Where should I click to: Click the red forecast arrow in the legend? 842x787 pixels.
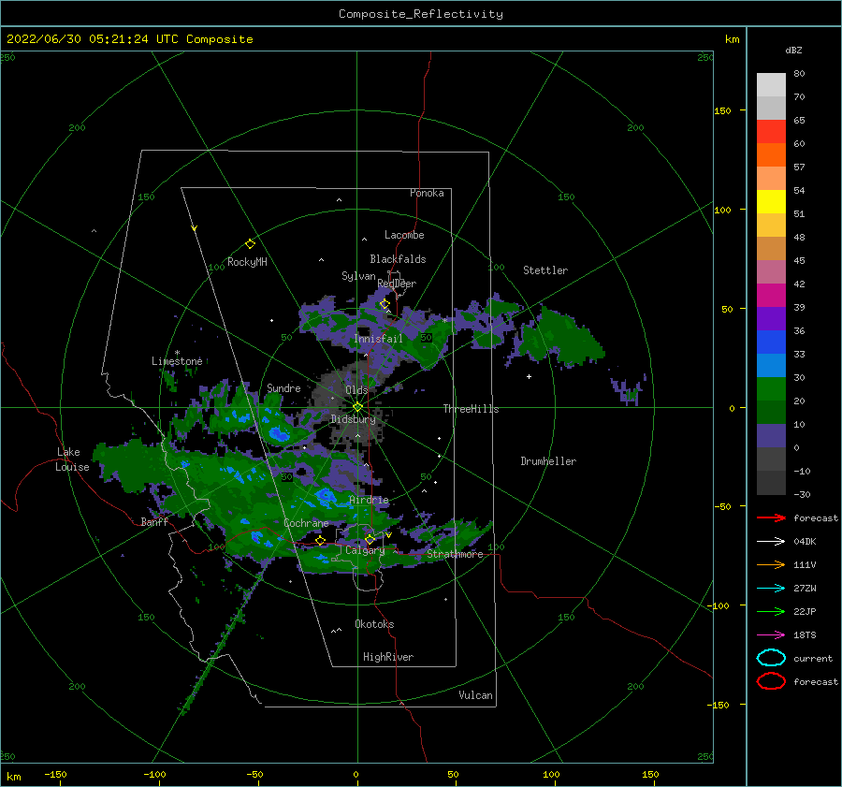point(771,517)
